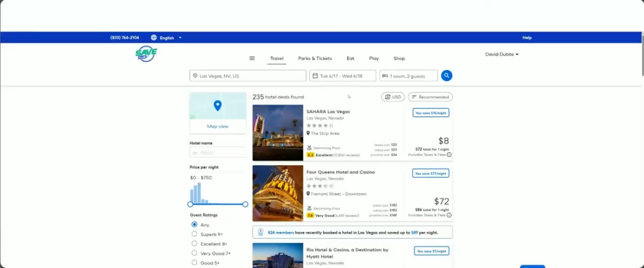The height and width of the screenshot is (268, 644).
Task: Click the page vertical scrollbar
Action: click(x=642, y=56)
